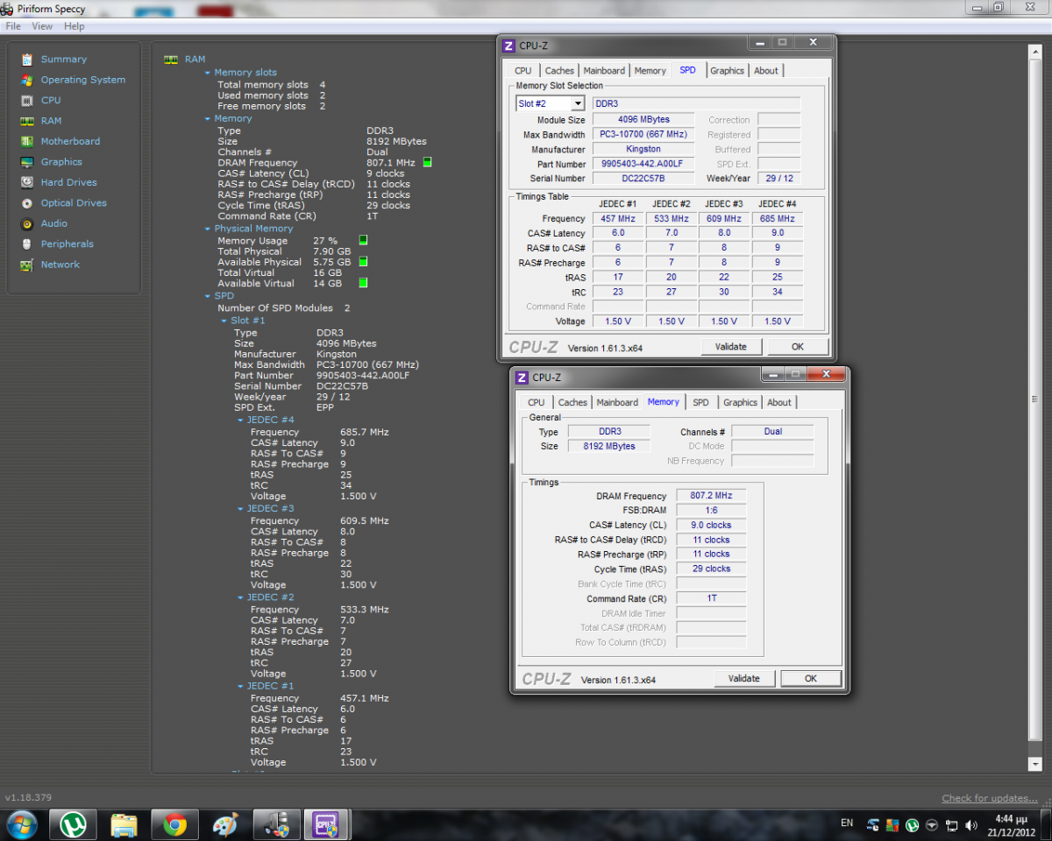
Task: Open the View menu in Speccy
Action: pyautogui.click(x=42, y=26)
